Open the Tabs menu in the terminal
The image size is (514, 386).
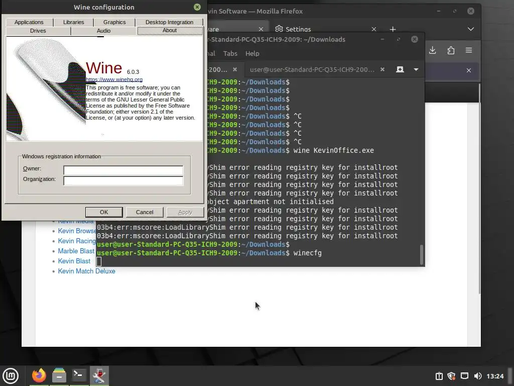point(230,53)
